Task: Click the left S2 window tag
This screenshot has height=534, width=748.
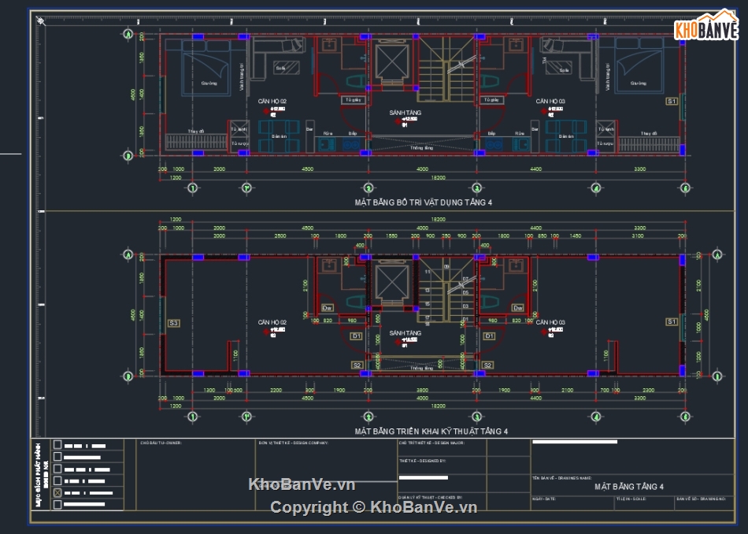Action: [x=357, y=365]
